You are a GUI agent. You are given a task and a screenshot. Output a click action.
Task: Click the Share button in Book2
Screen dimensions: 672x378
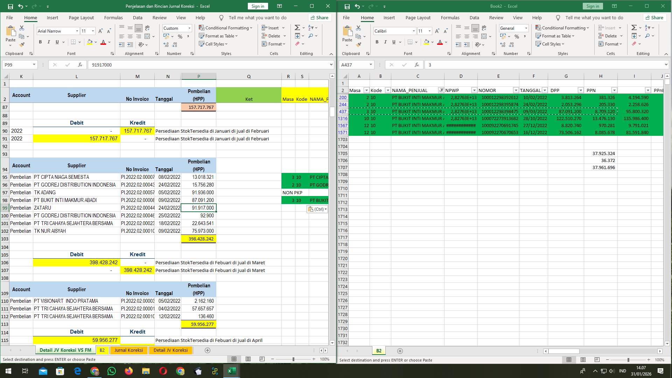(x=654, y=17)
